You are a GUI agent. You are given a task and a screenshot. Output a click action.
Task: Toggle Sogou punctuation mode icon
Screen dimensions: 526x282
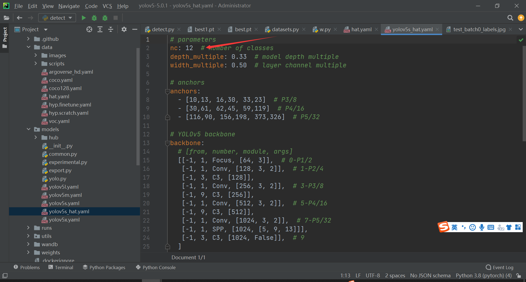tap(464, 227)
